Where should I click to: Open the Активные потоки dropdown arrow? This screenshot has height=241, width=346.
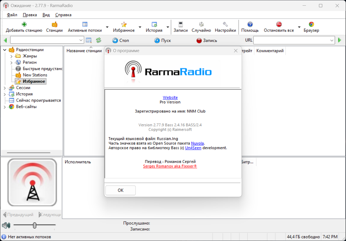tap(107, 27)
